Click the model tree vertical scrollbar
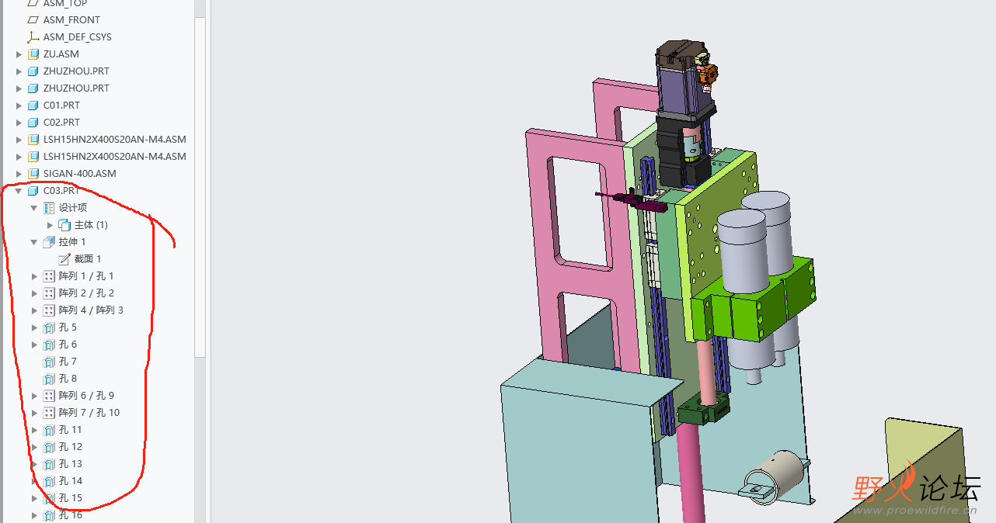The width and height of the screenshot is (996, 523). coord(200,186)
